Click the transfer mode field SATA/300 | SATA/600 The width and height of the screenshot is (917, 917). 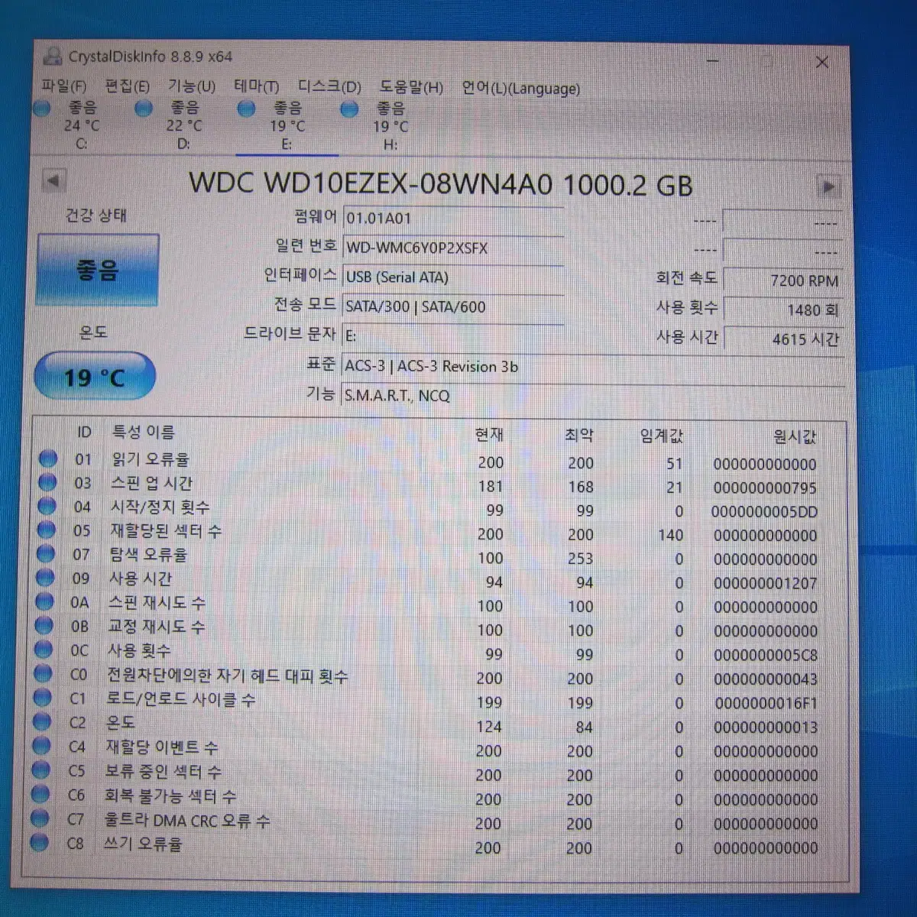(453, 307)
